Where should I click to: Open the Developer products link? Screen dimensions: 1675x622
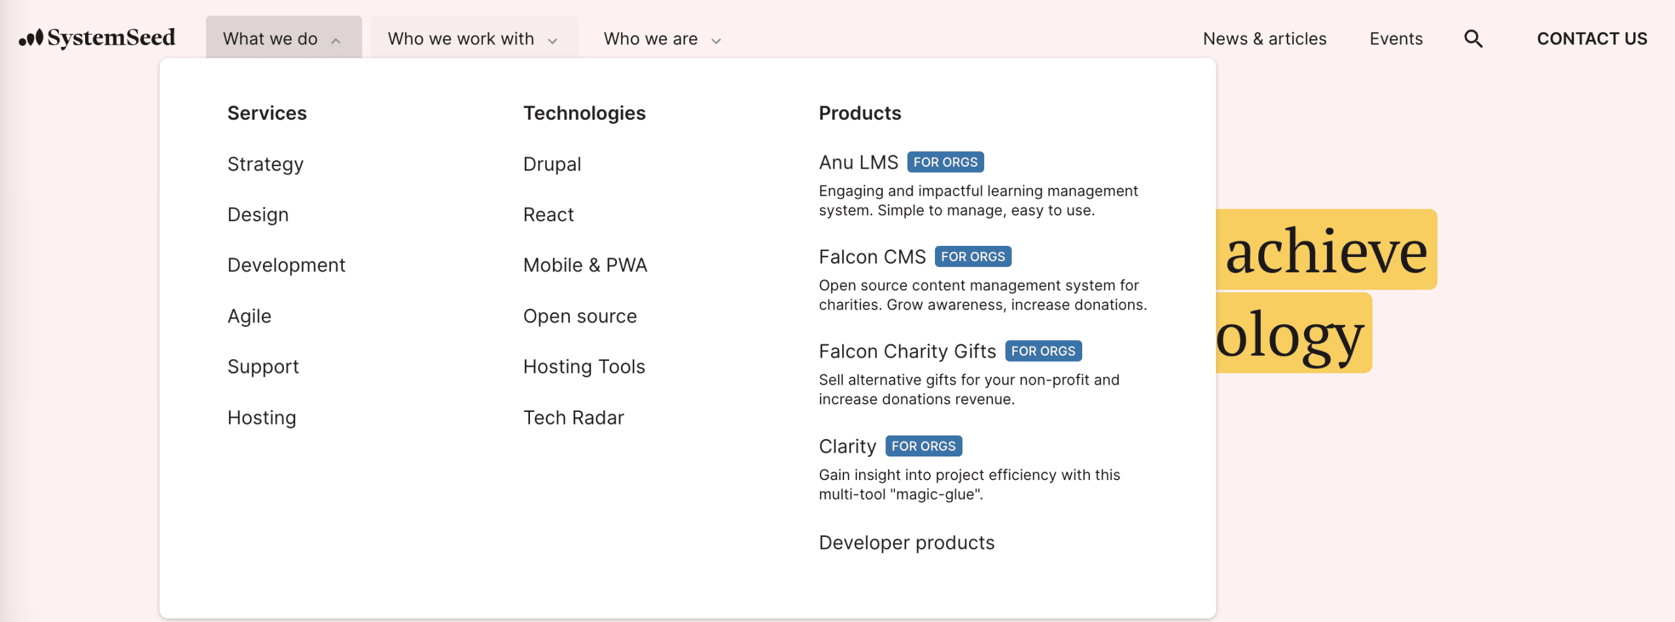906,542
